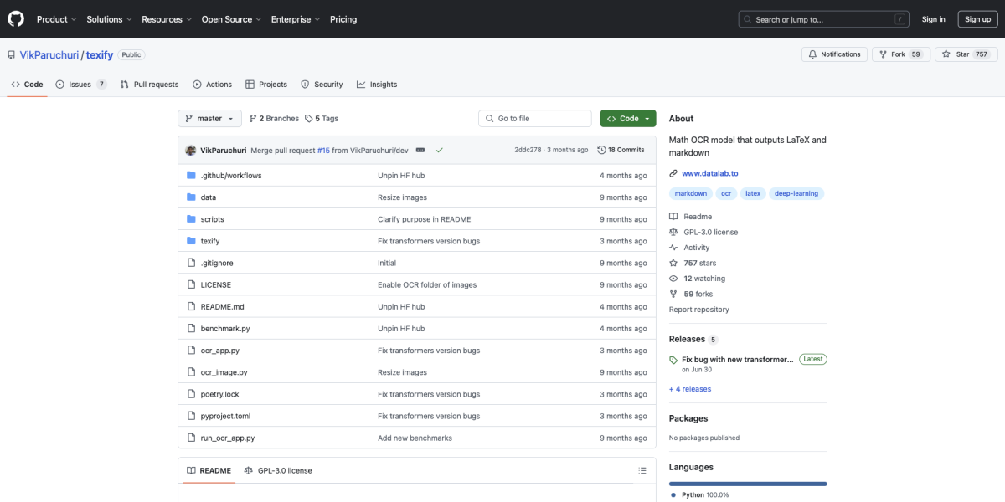
Task: Expand the green Code dropdown
Action: coord(627,119)
